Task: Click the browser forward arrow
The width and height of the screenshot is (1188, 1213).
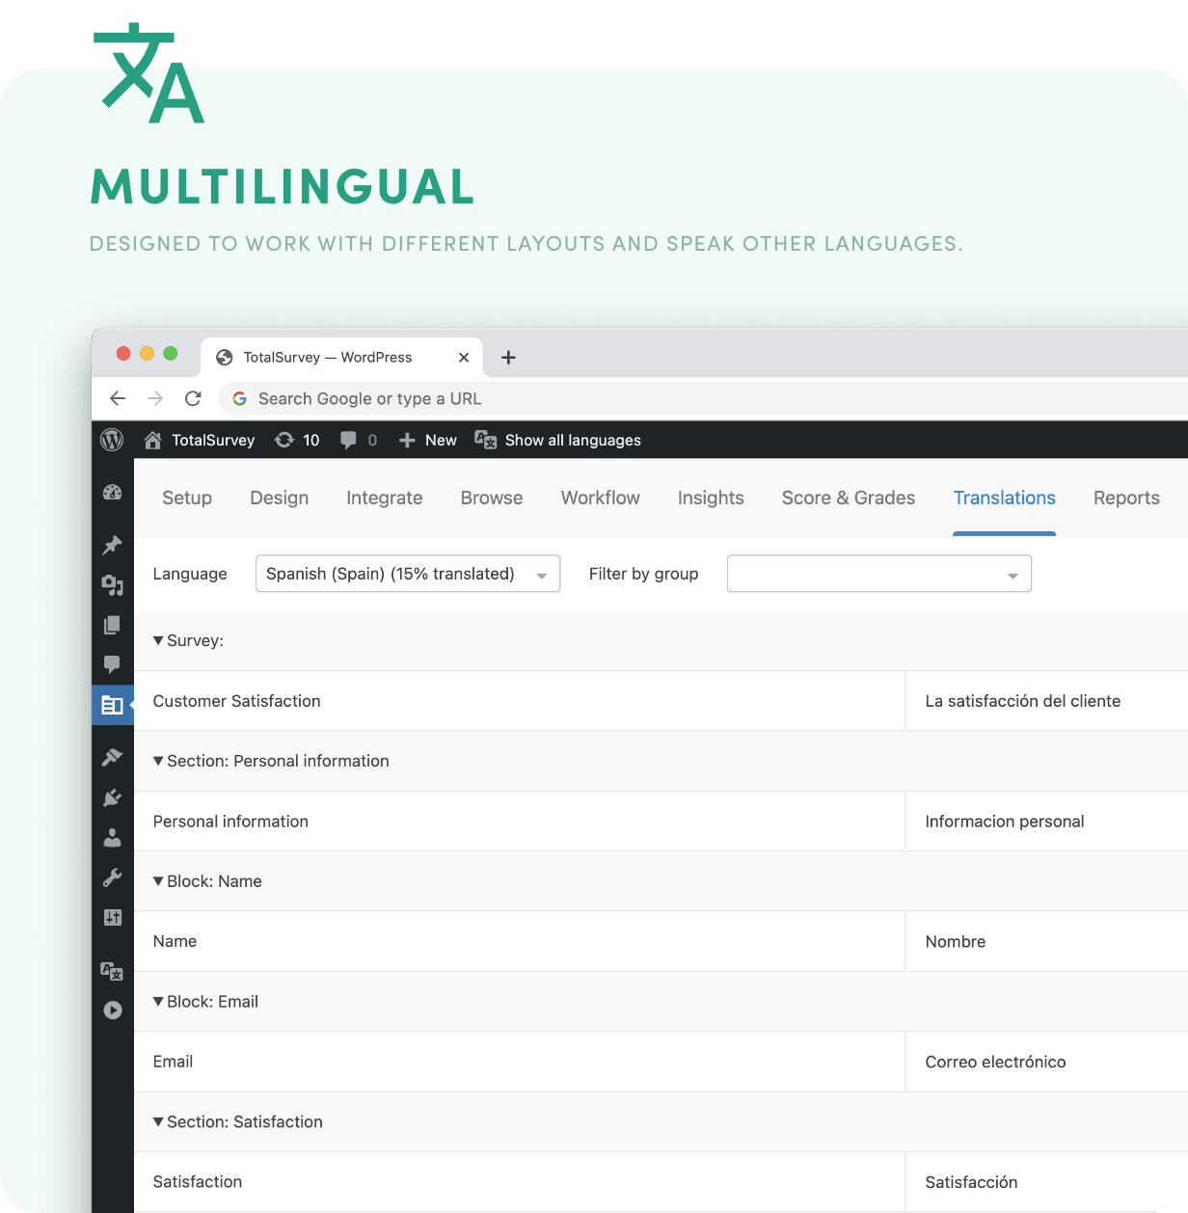Action: pos(155,398)
